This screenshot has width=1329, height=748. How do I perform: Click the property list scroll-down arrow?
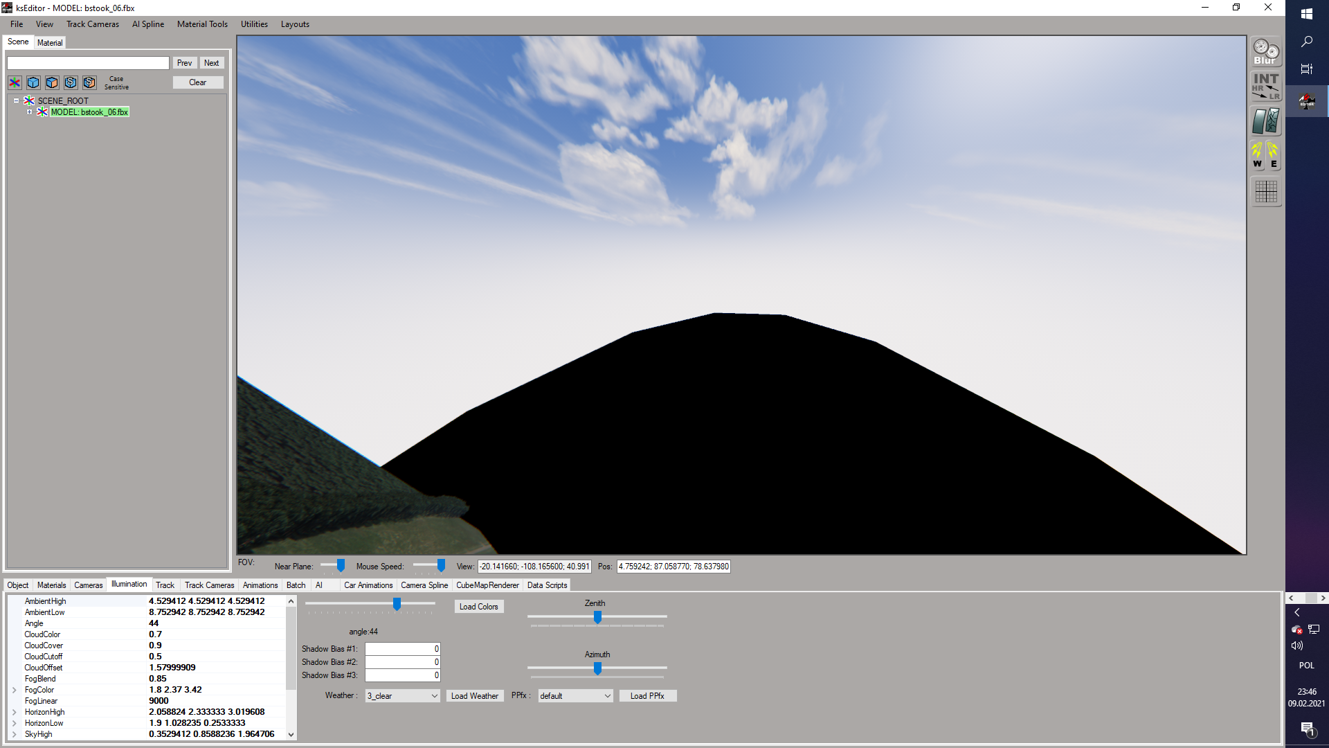pyautogui.click(x=291, y=735)
